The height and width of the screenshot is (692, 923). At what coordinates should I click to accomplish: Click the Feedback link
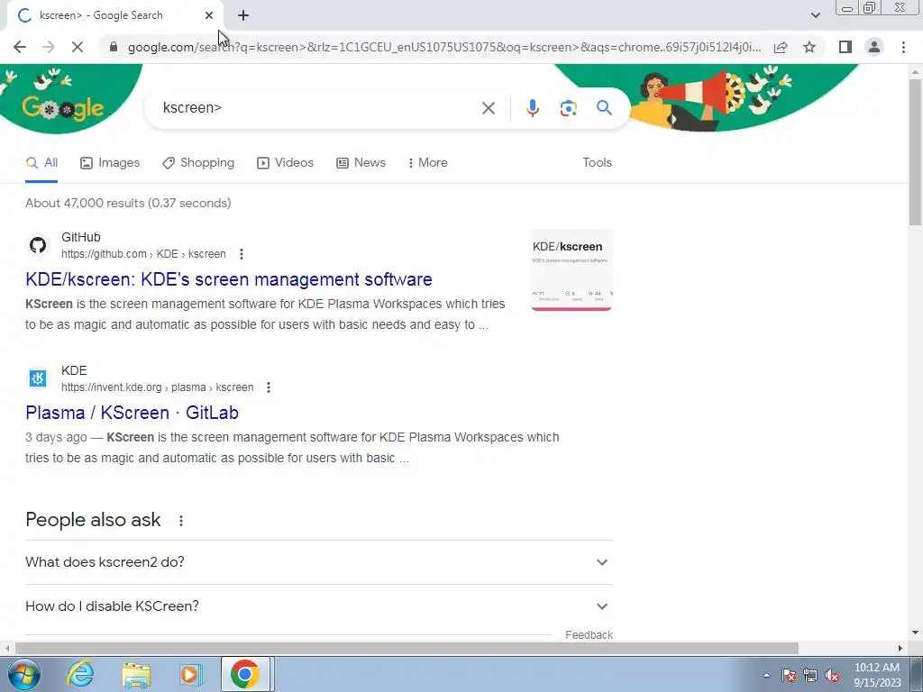pos(589,635)
